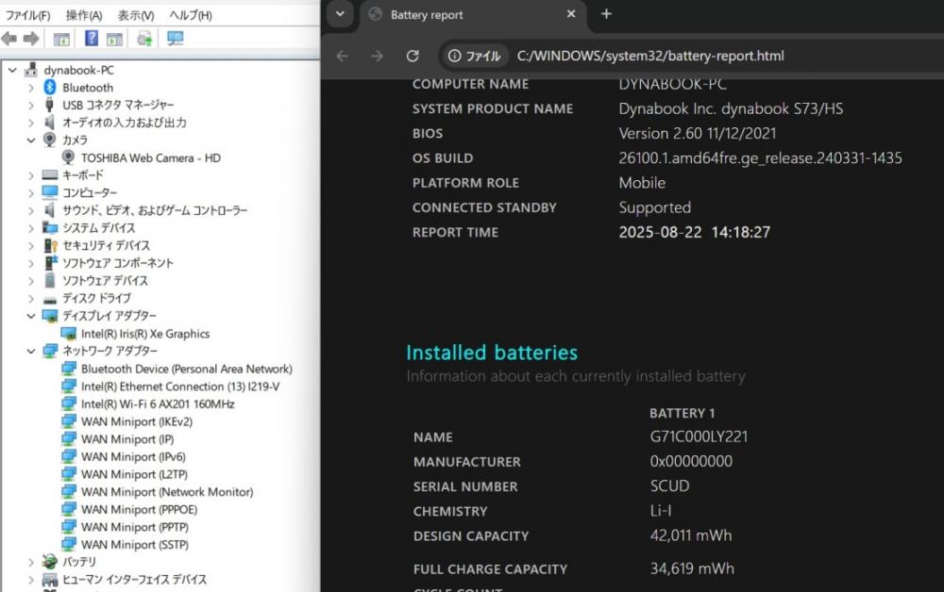Open the ファイル(F) menu

coord(27,15)
